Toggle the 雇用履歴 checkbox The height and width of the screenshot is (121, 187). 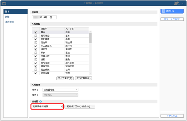(36, 36)
